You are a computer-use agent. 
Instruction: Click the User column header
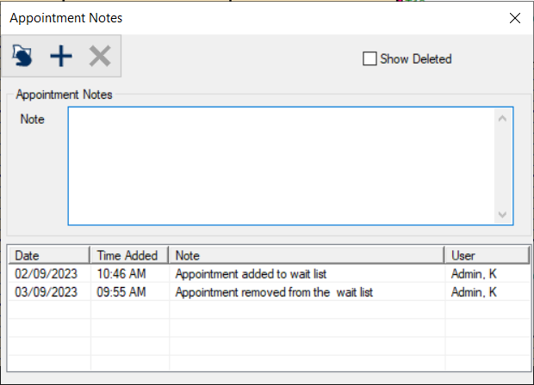click(487, 255)
